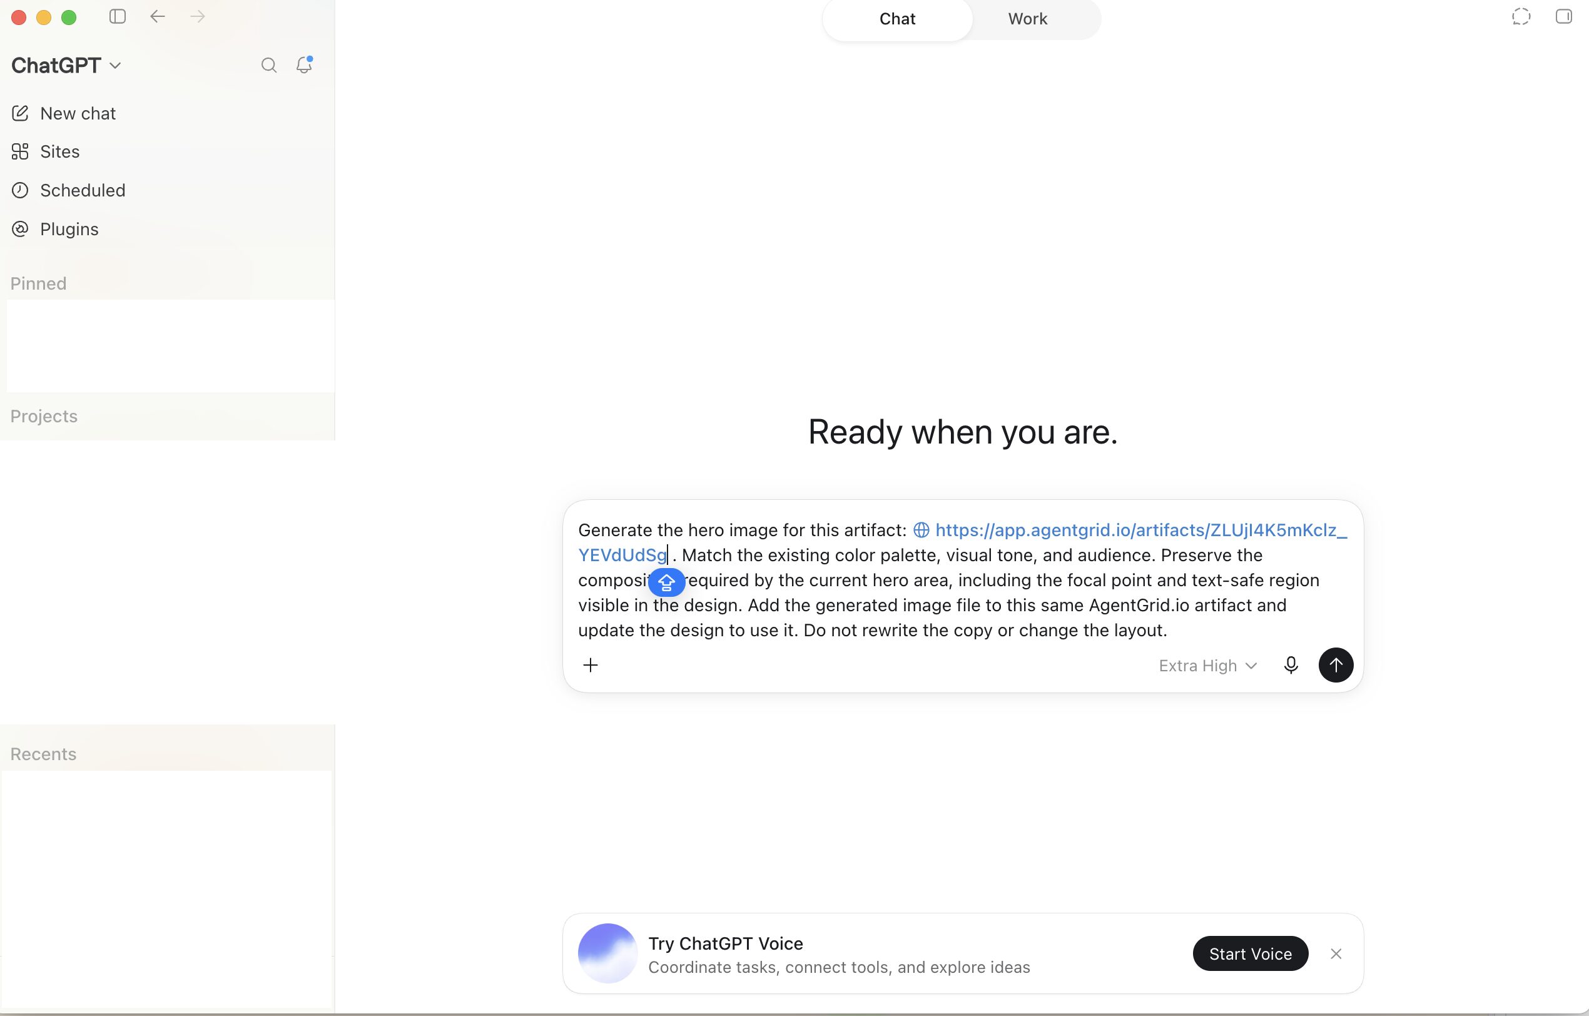Open notifications bell

coord(304,64)
